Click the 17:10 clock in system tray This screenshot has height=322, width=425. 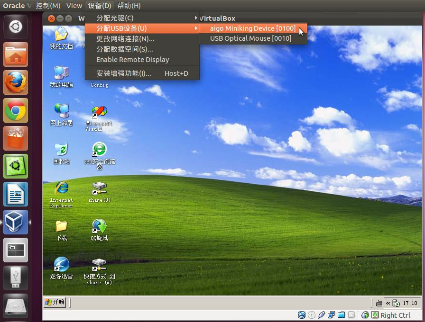point(410,303)
